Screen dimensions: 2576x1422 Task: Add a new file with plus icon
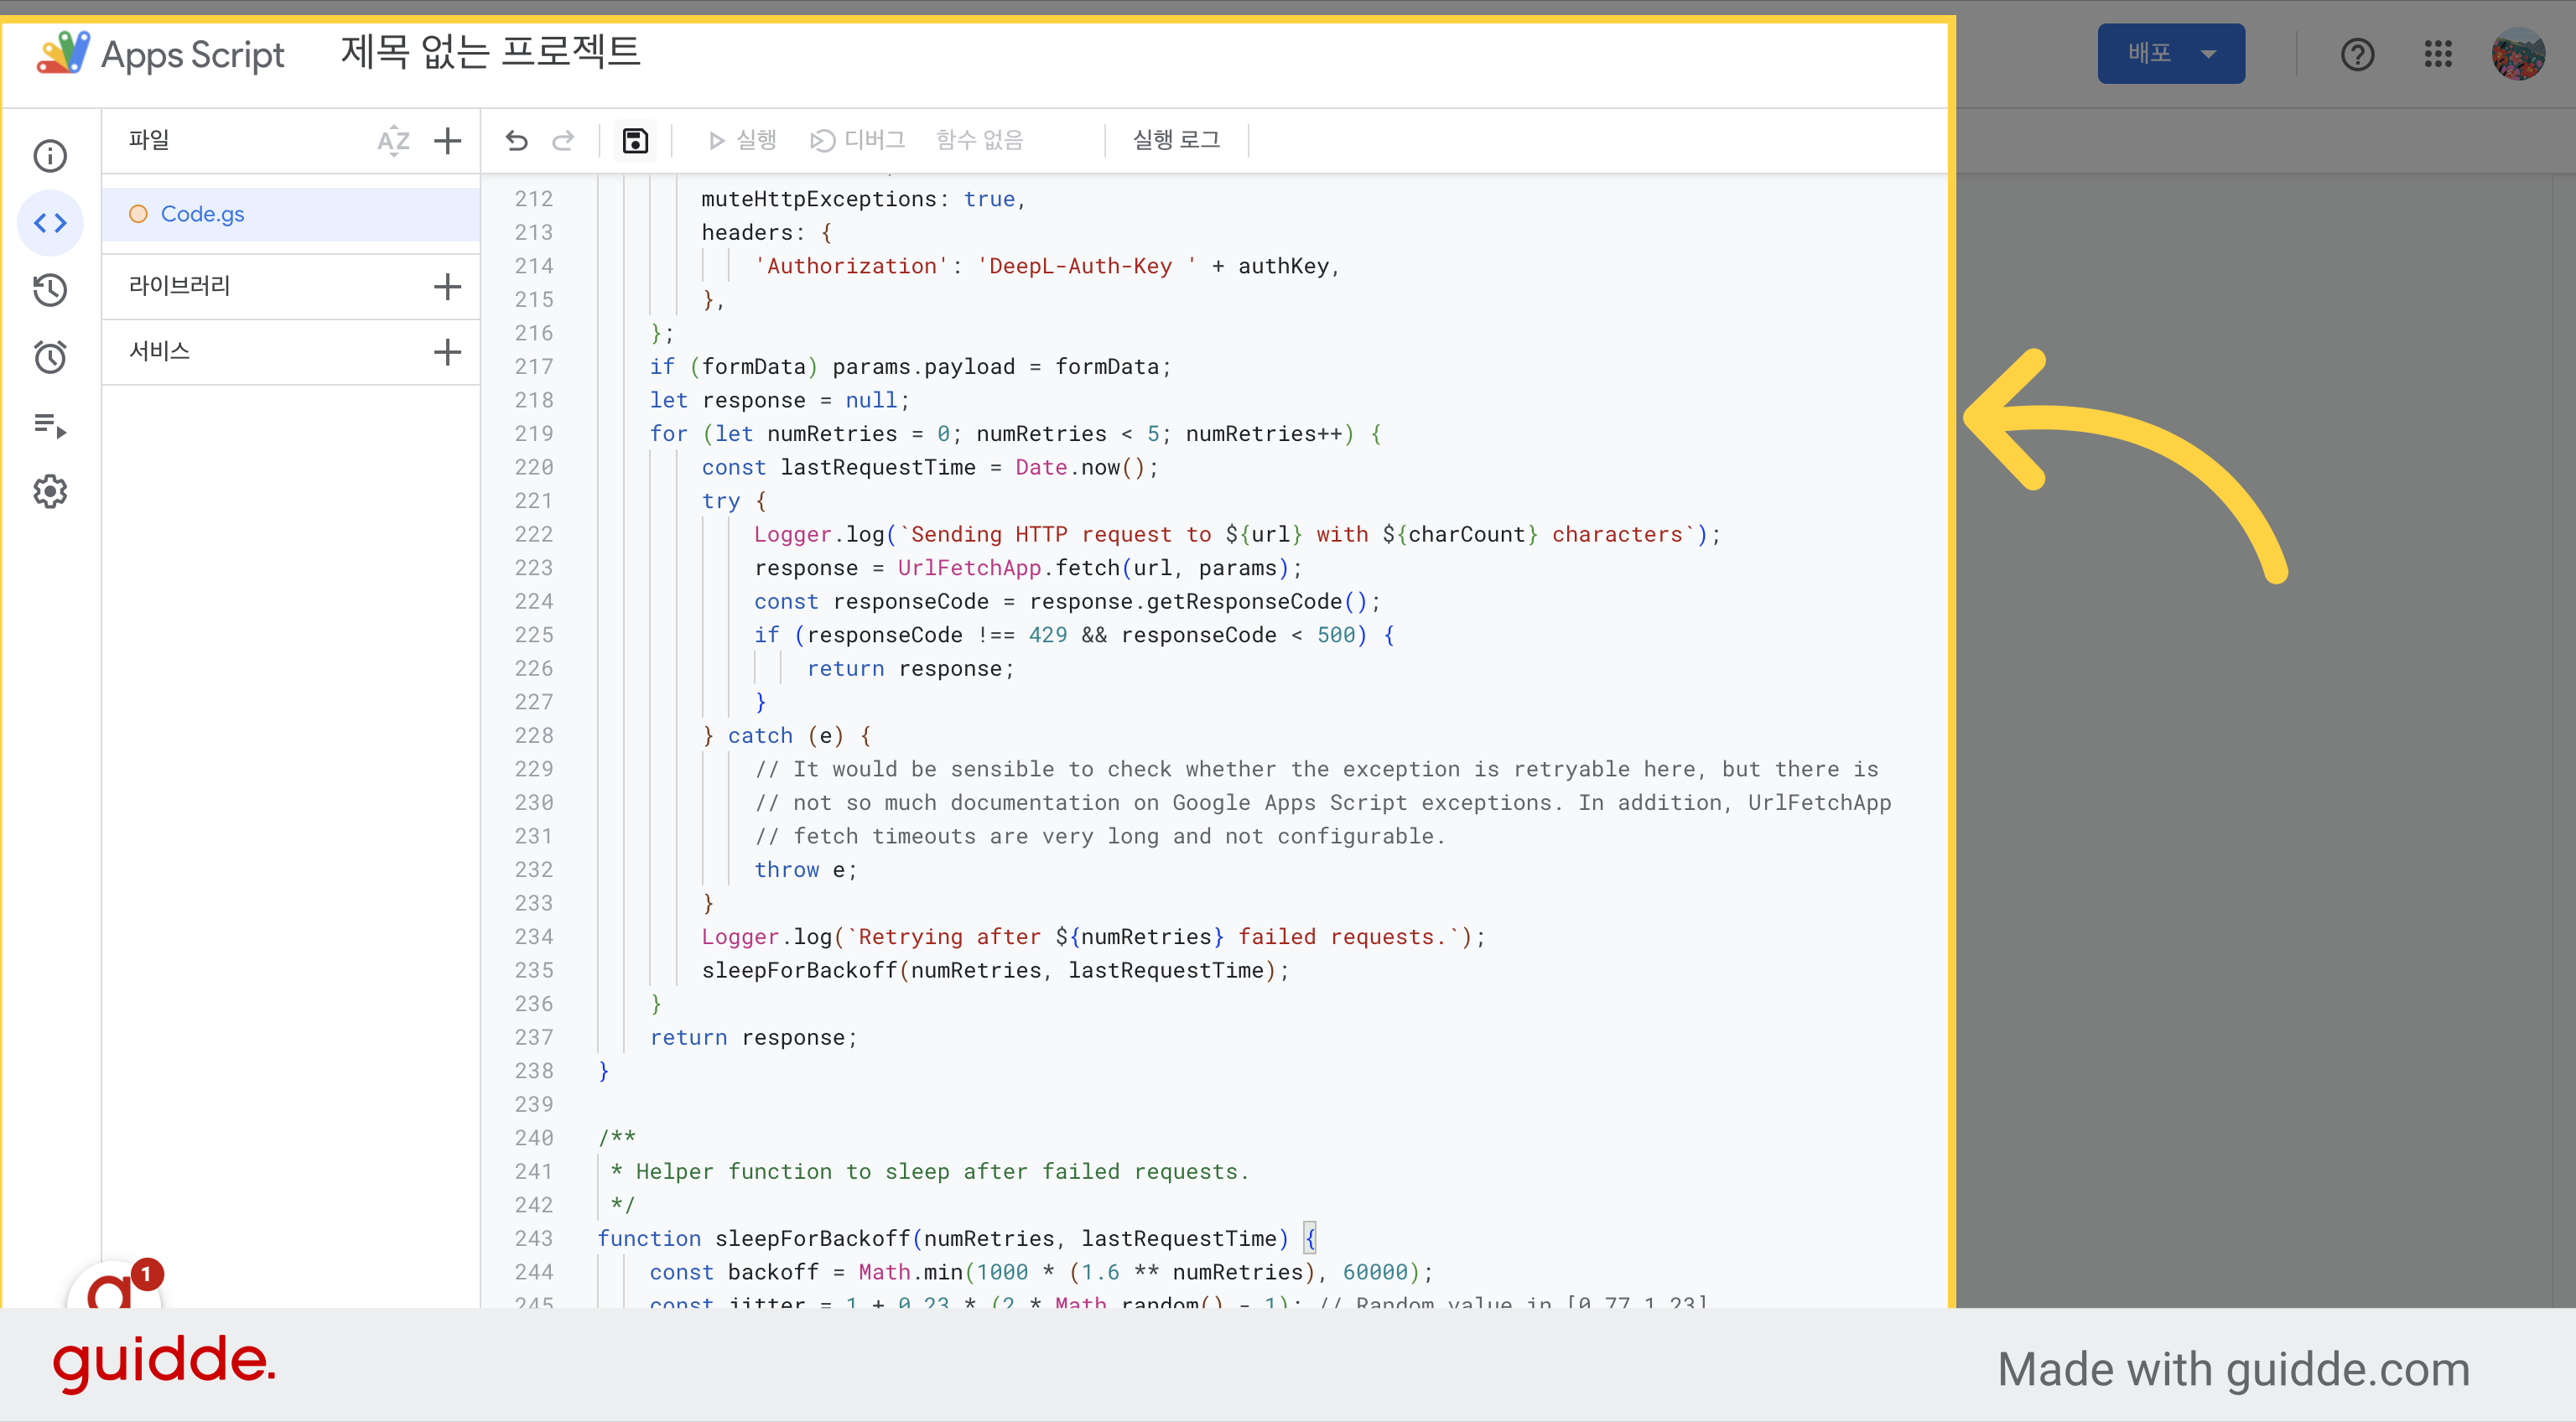click(x=447, y=140)
